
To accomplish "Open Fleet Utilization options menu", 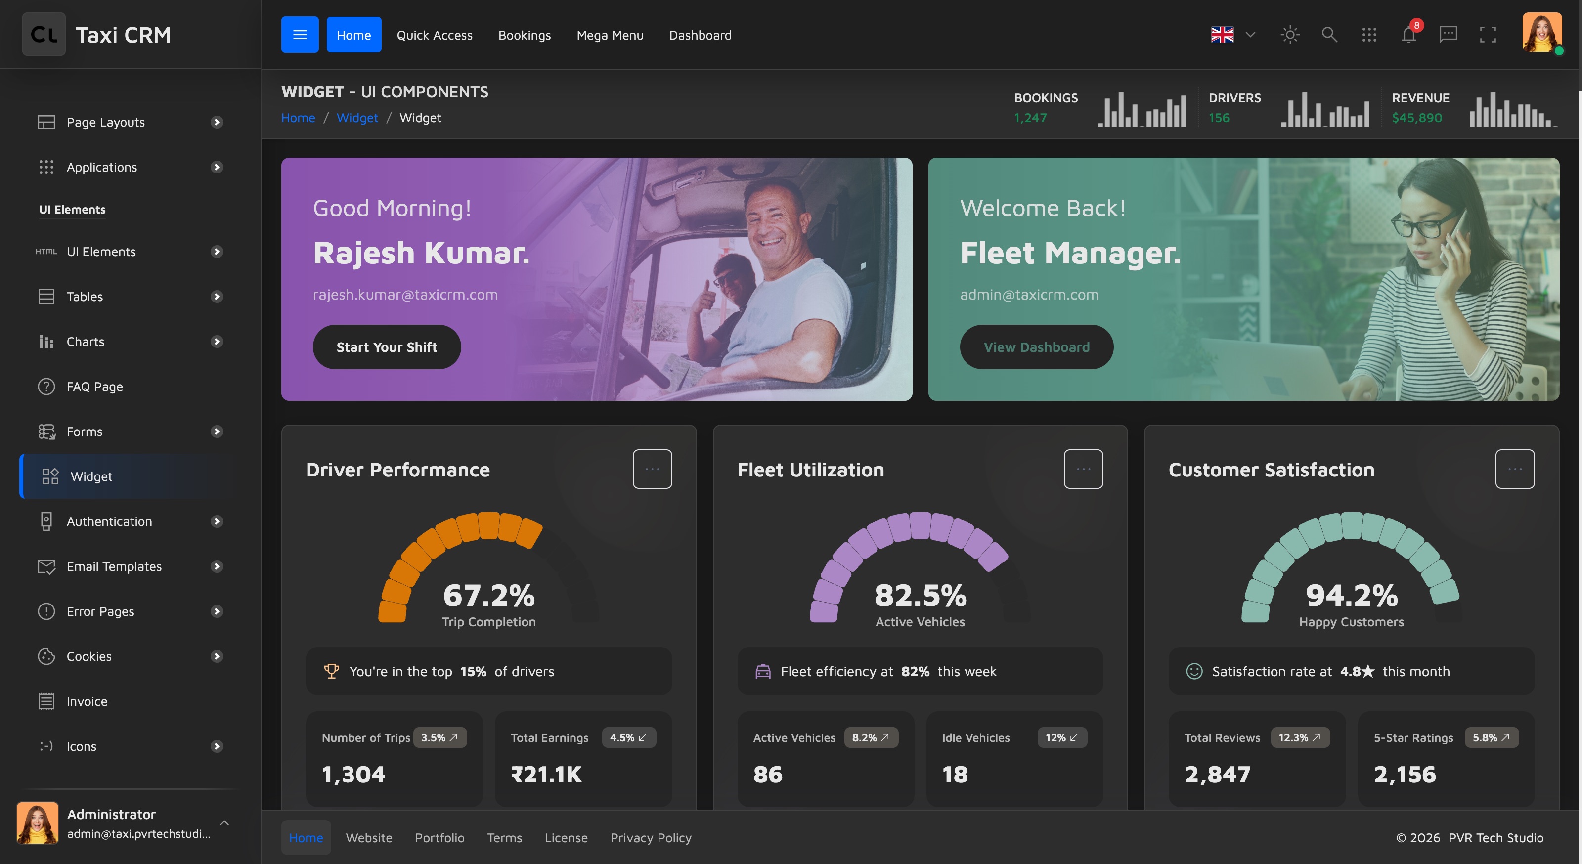I will pos(1083,469).
